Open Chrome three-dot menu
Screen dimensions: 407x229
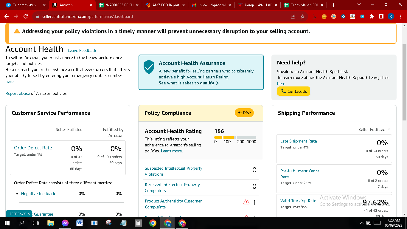(401, 17)
